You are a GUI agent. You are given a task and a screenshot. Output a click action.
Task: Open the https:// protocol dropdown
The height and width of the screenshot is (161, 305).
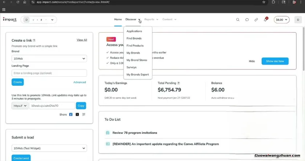(20, 106)
